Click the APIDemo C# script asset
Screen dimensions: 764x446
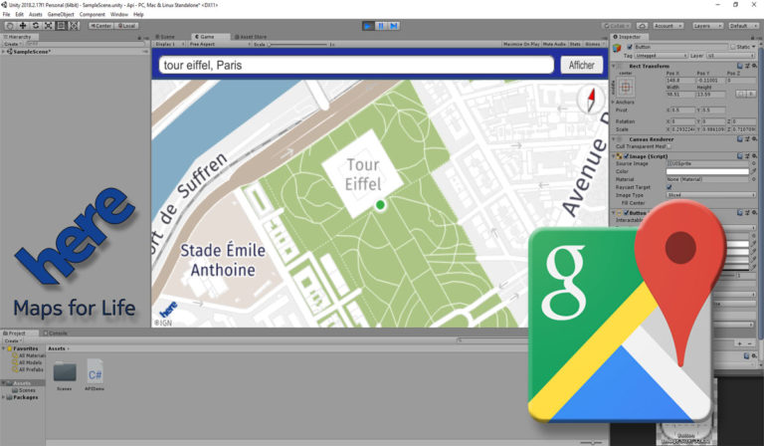pyautogui.click(x=95, y=374)
